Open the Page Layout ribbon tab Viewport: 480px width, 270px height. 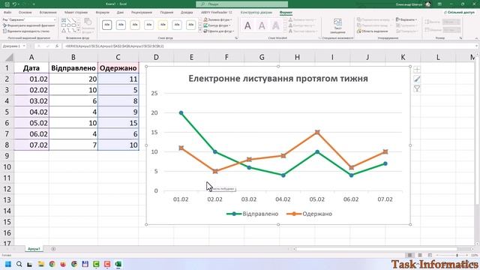pos(76,13)
